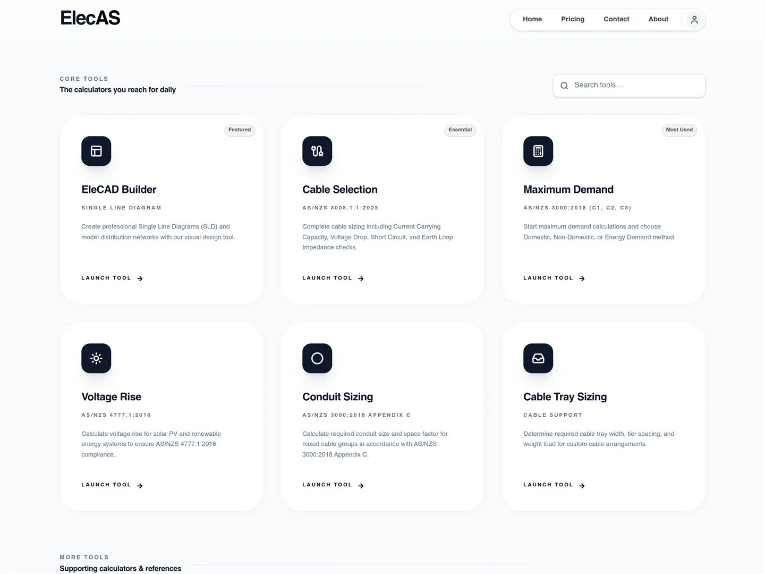Click the ElecAS logo

90,18
